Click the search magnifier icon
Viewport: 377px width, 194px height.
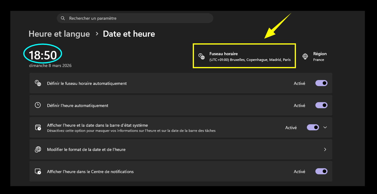tap(63, 18)
